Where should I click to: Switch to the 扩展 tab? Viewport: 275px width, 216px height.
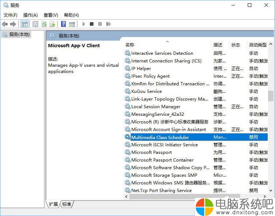click(53, 204)
